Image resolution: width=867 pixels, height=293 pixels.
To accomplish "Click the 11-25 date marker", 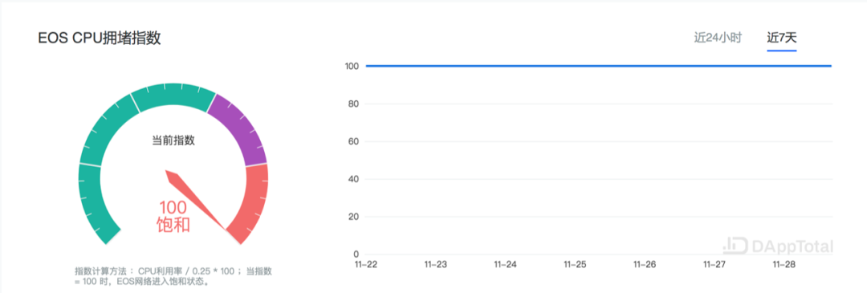I will tap(575, 265).
